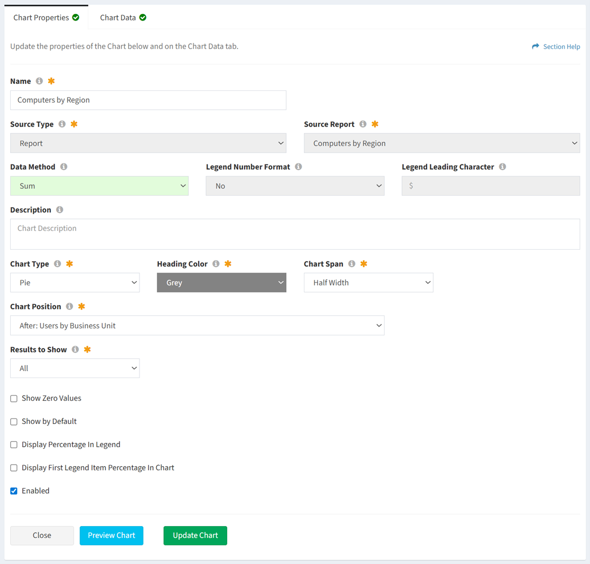Click the orange required asterisk beside Name
Screen dimensions: 590x564
click(51, 81)
